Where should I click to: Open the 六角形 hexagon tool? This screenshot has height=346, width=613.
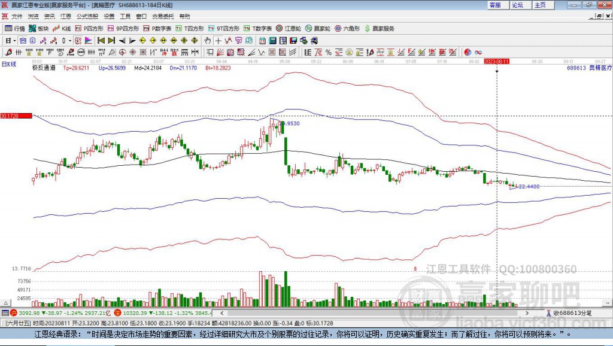347,29
